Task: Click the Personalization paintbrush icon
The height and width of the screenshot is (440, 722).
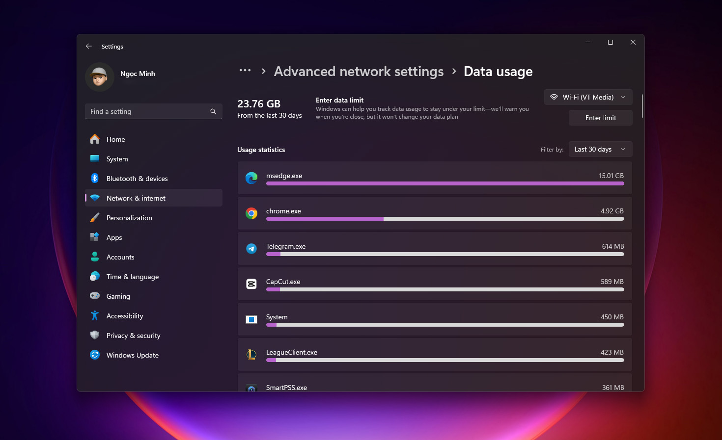Action: click(95, 217)
